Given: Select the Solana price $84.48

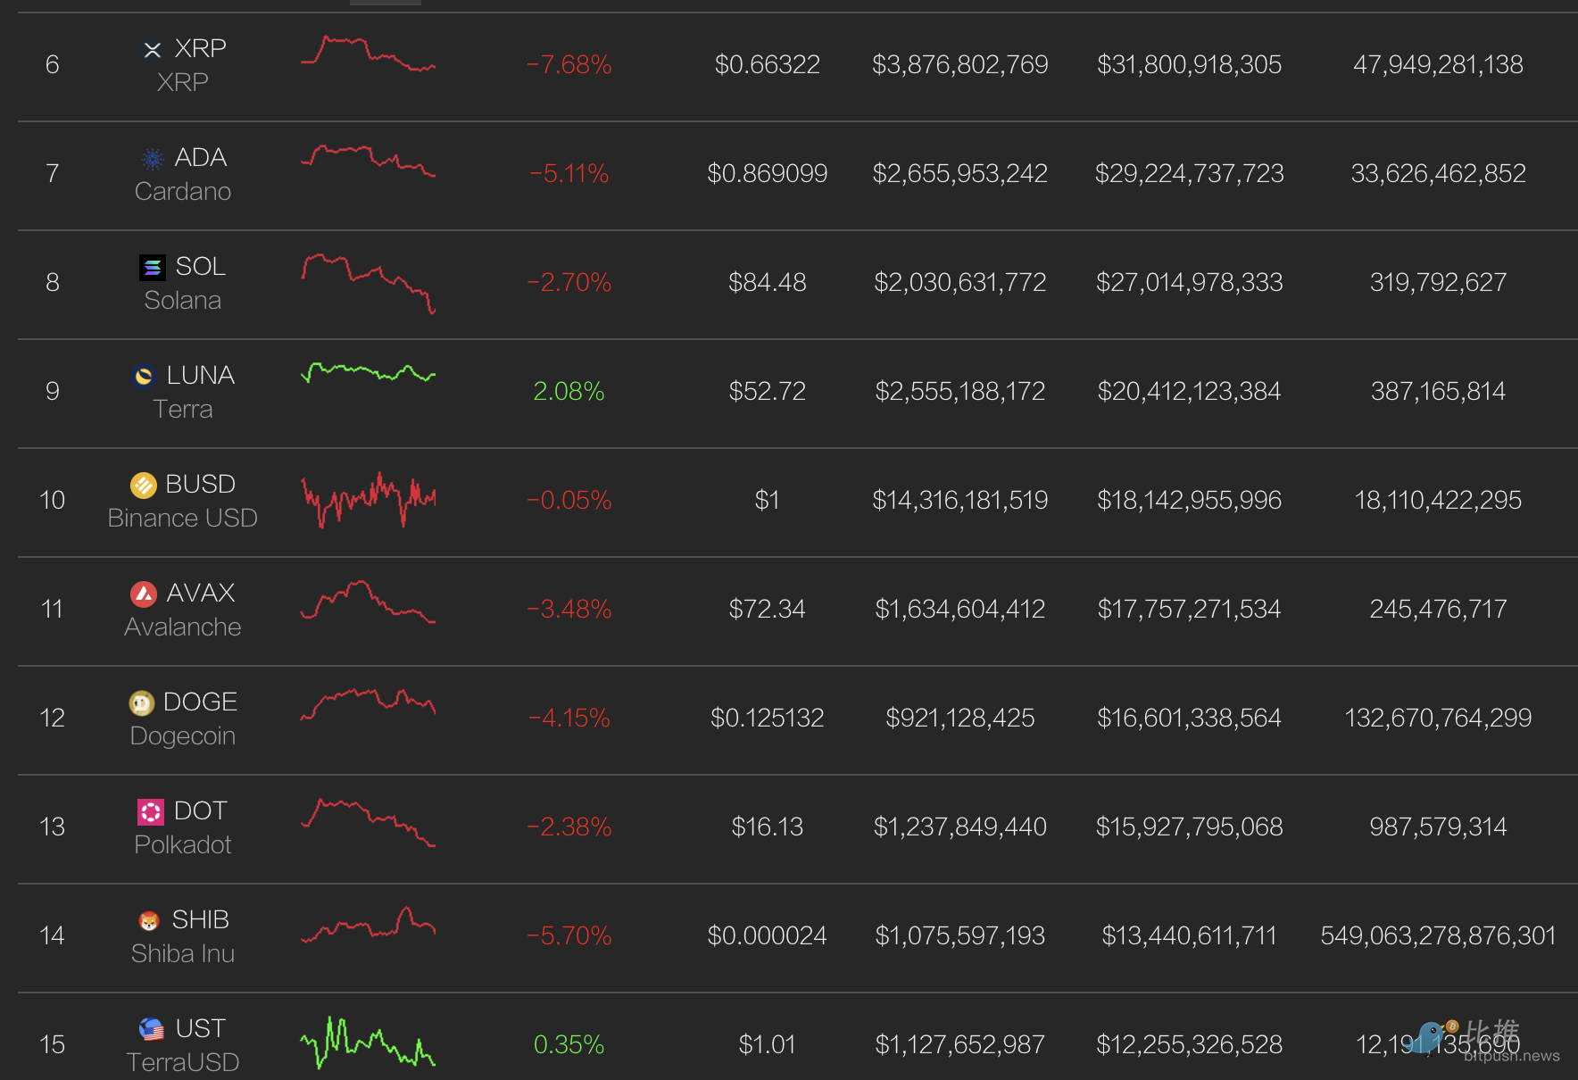Looking at the screenshot, I should 768,283.
